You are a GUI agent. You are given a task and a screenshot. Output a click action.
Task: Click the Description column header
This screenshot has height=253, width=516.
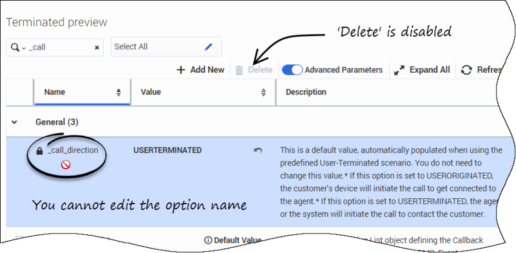pyautogui.click(x=306, y=92)
